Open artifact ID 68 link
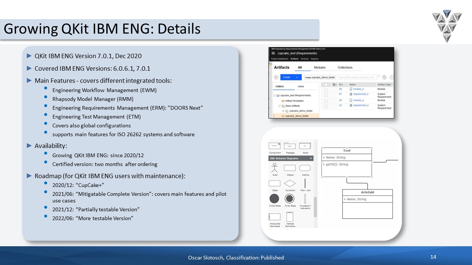This screenshot has height=265, width=472. tap(340, 89)
